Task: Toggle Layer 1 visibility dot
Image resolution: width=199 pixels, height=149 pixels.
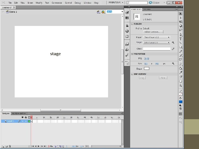Action: pyautogui.click(x=23, y=121)
